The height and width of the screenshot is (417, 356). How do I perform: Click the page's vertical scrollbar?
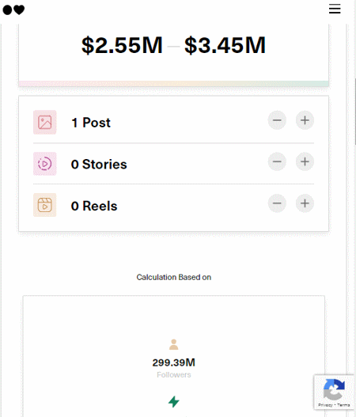355,112
